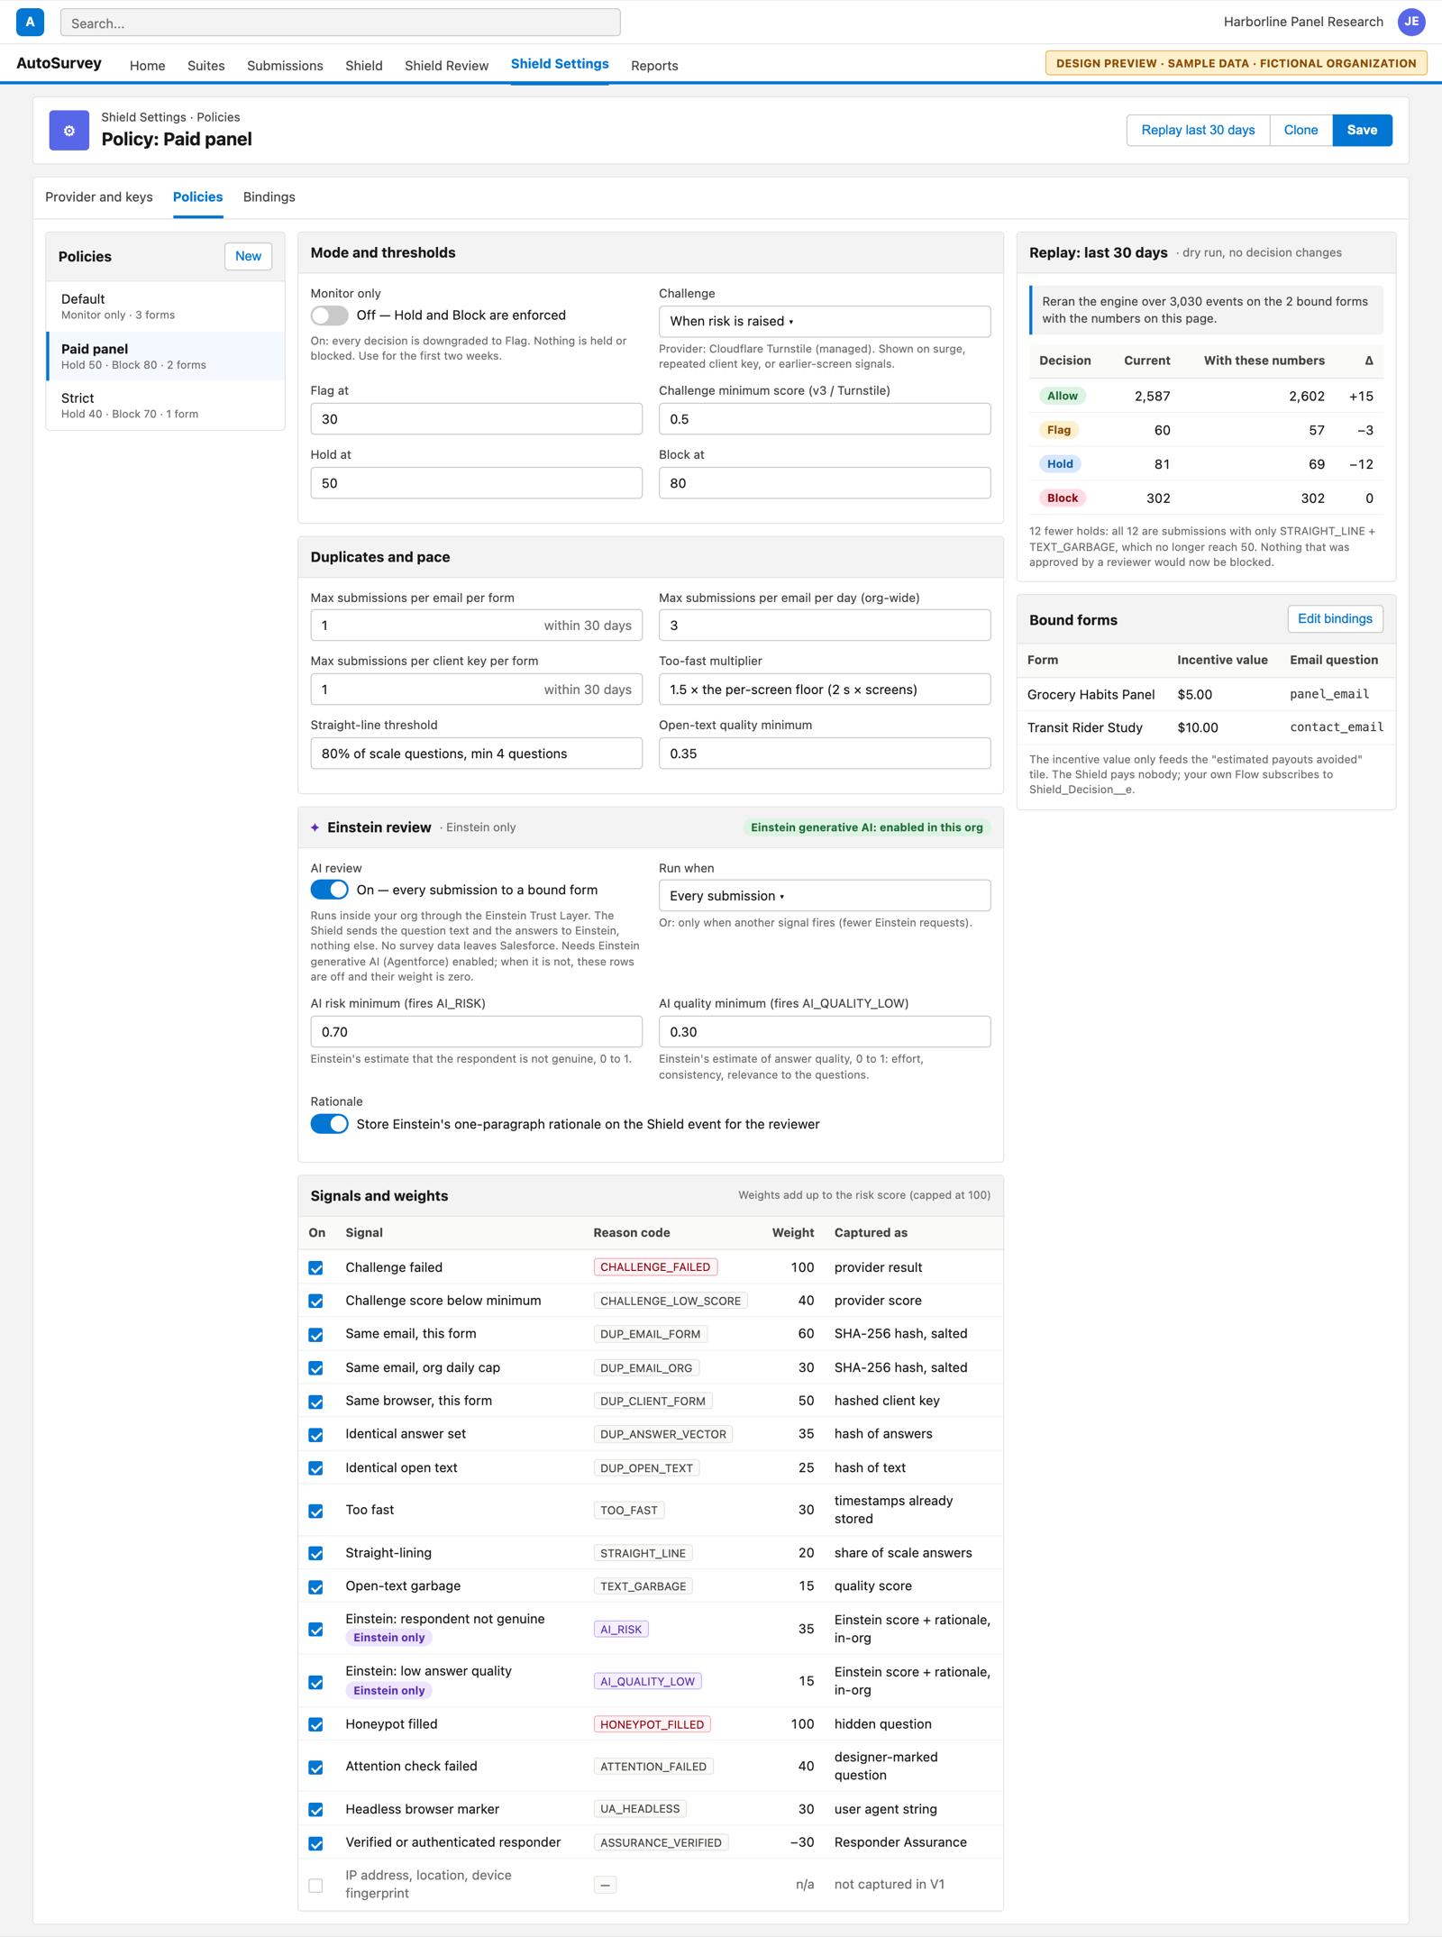The height and width of the screenshot is (1937, 1442).
Task: Click the Search field at the top
Action: pos(340,23)
